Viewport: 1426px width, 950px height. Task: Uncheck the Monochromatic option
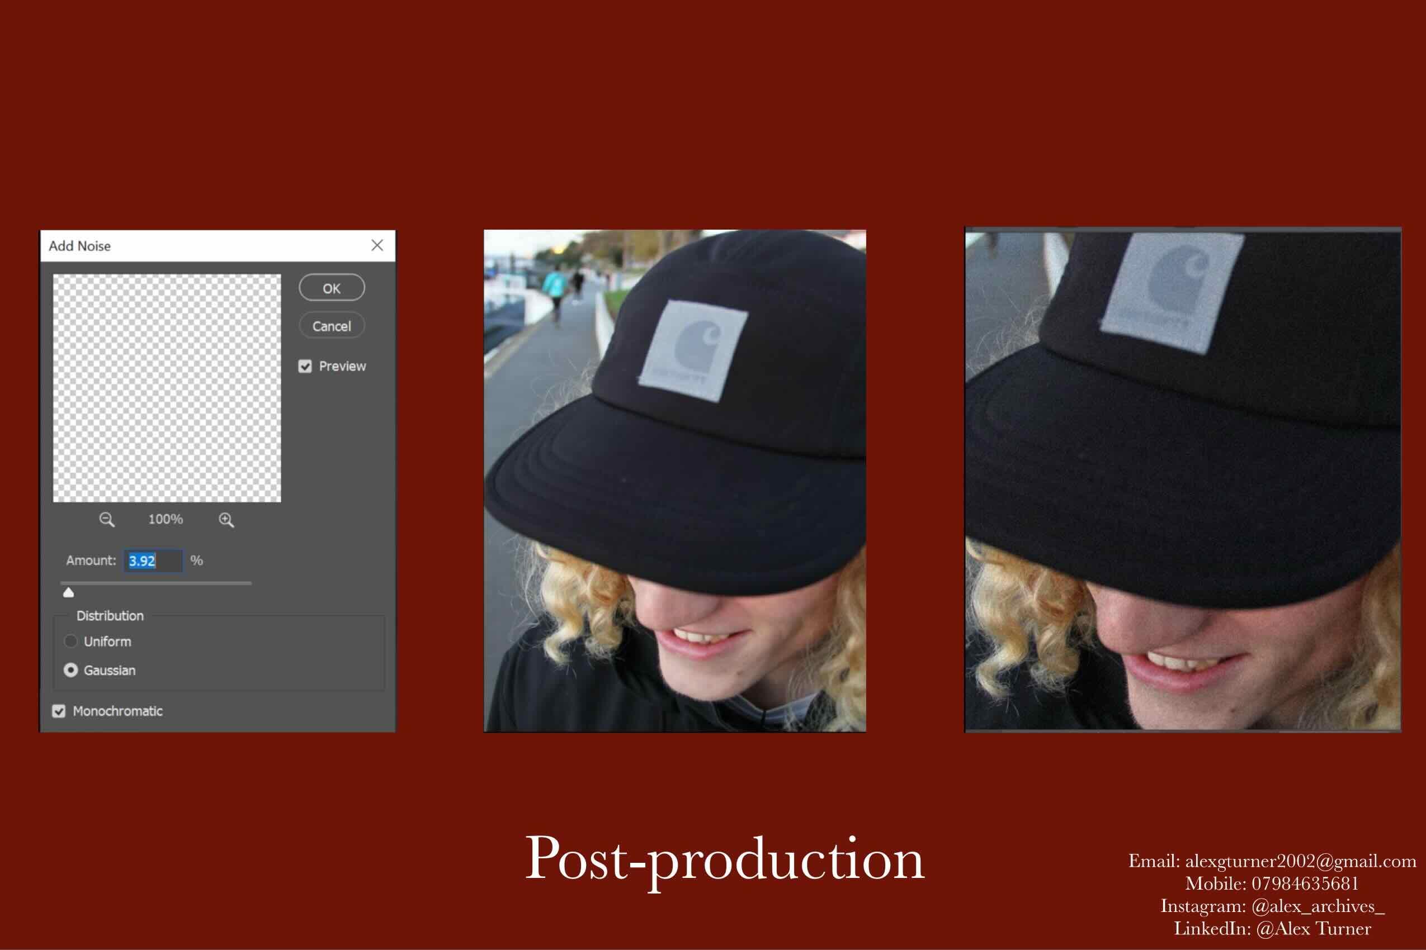click(x=59, y=711)
